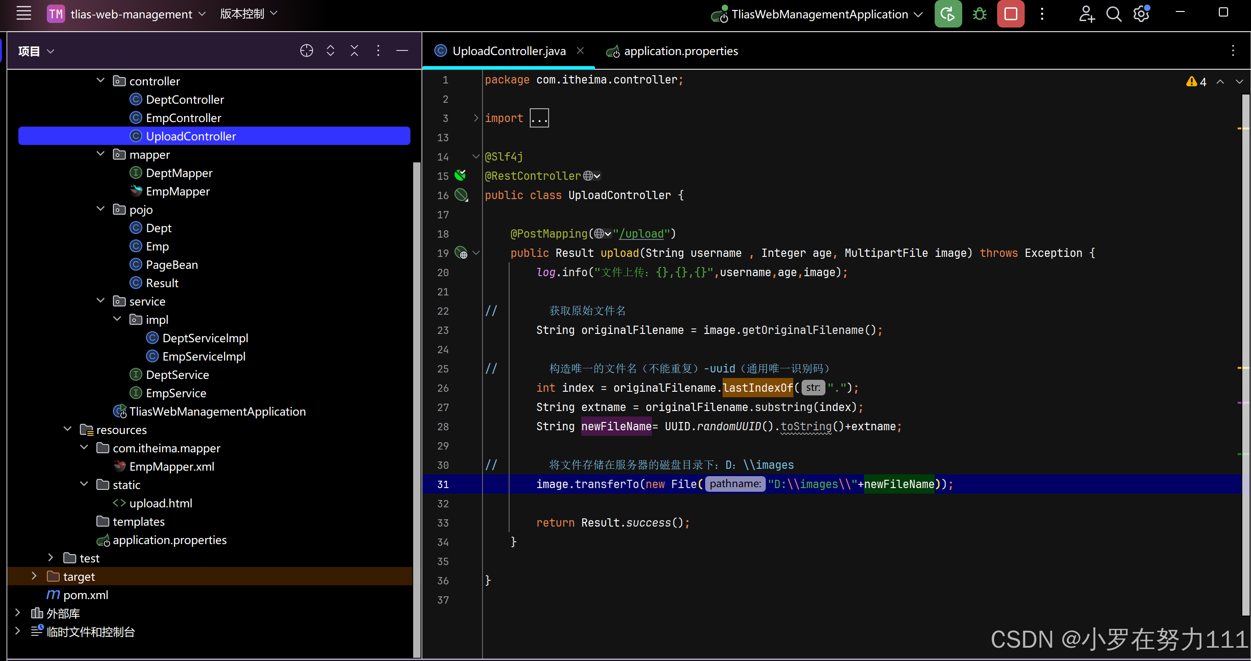Click the Select Opened File crosshair icon
1251x661 pixels.
pyautogui.click(x=306, y=51)
